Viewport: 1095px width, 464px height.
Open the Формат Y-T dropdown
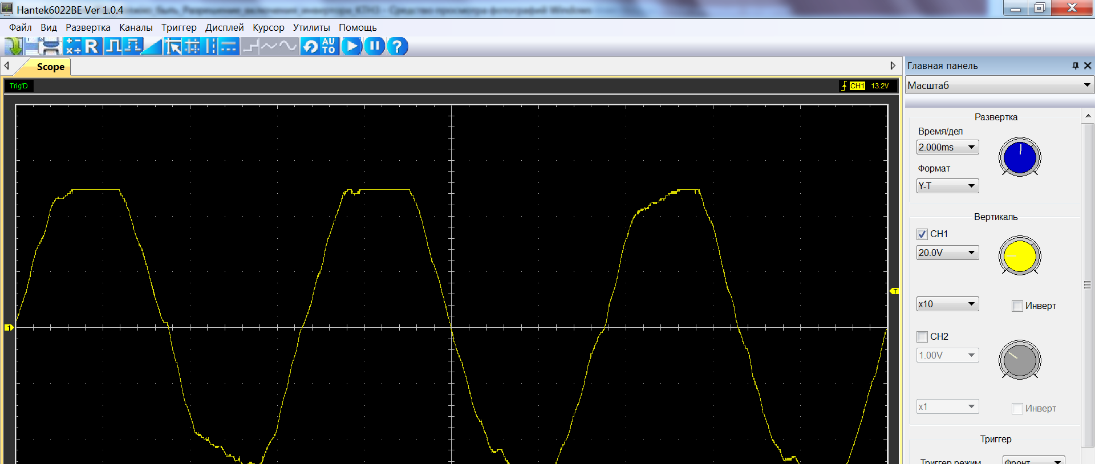coord(948,186)
